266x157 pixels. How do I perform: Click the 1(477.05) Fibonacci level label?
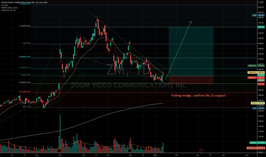click(x=27, y=43)
